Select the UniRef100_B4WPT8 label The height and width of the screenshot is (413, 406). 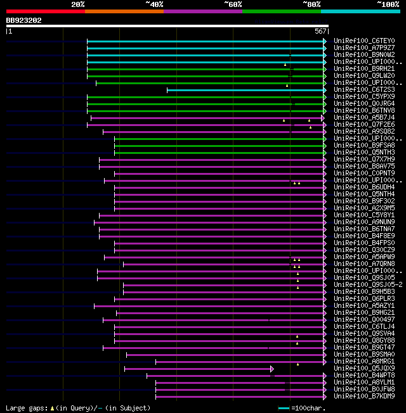pyautogui.click(x=364, y=376)
